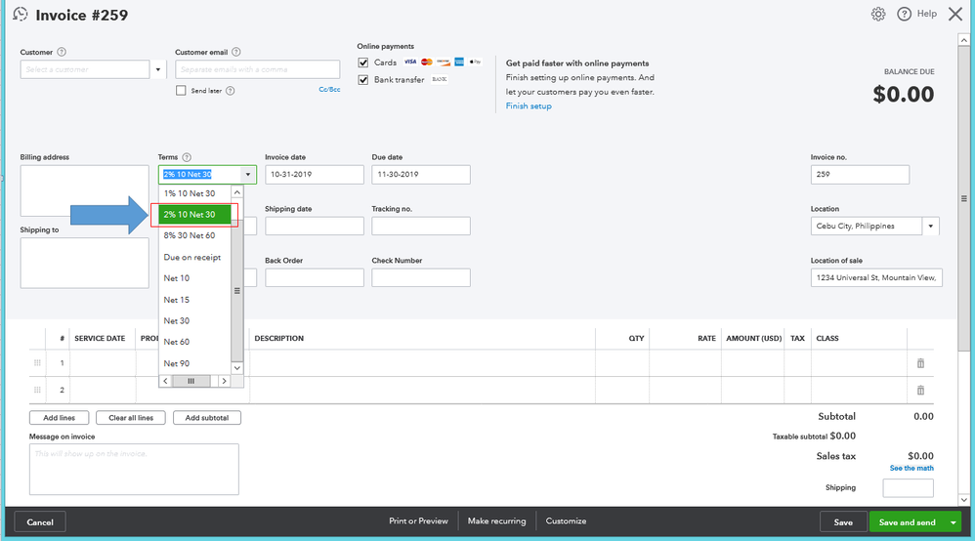Toggle the Cards online payment checkbox
975x541 pixels.
(363, 62)
